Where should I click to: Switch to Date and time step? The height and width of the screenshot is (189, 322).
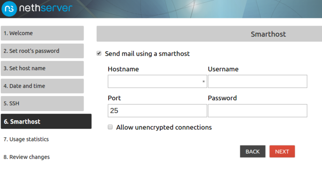pos(42,86)
